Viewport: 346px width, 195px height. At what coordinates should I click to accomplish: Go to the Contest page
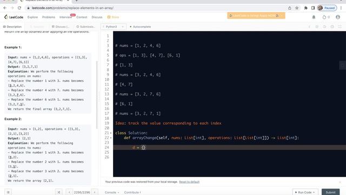coord(82,17)
